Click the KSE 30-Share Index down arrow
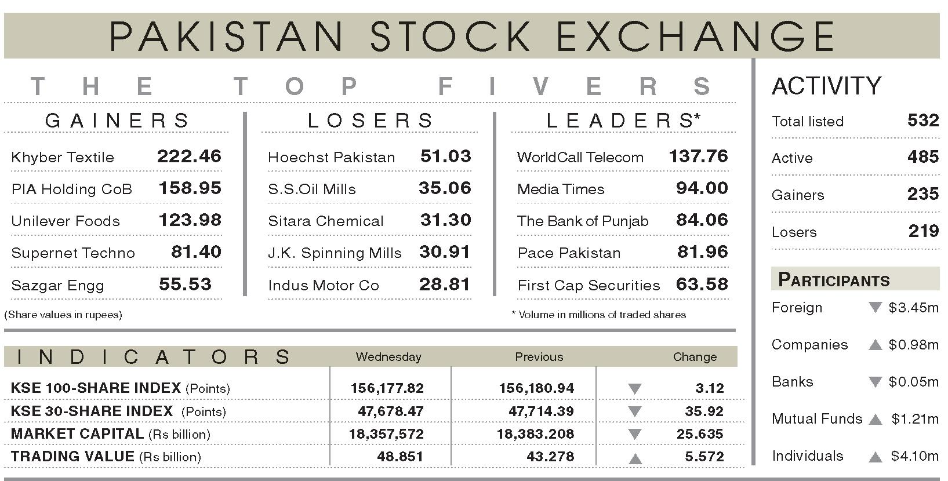Screen dimensions: 948x481 pos(635,411)
